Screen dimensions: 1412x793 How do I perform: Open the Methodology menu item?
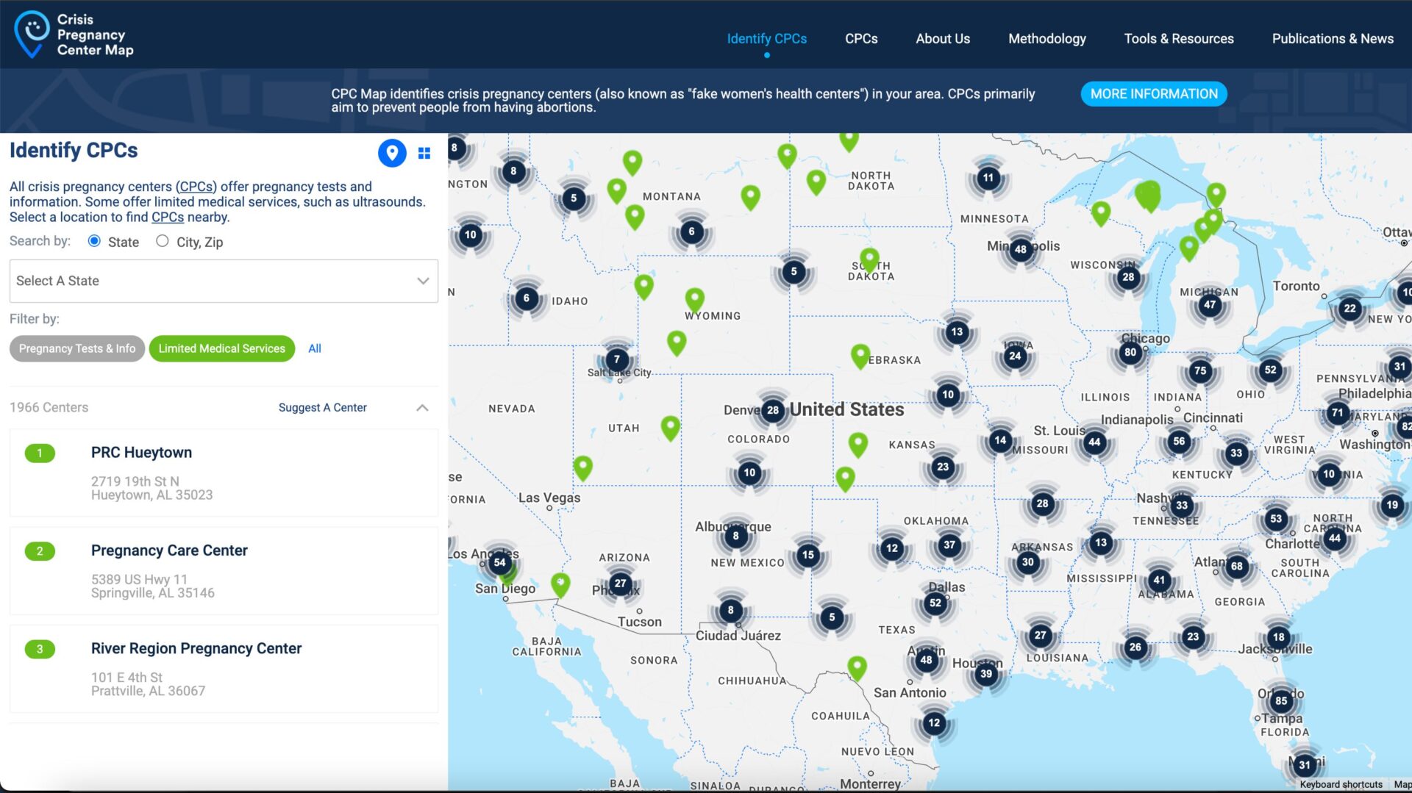point(1046,38)
